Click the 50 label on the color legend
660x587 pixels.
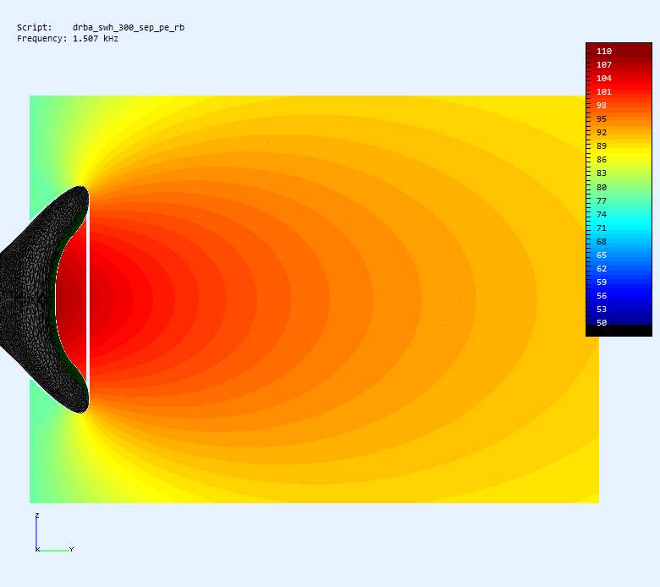coord(602,323)
